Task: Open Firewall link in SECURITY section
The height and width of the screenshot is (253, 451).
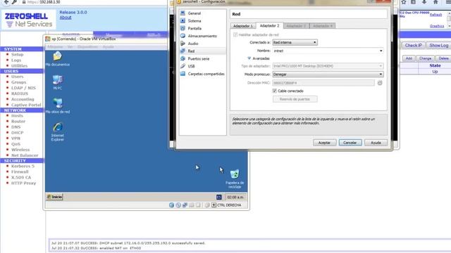Action: 20,171
